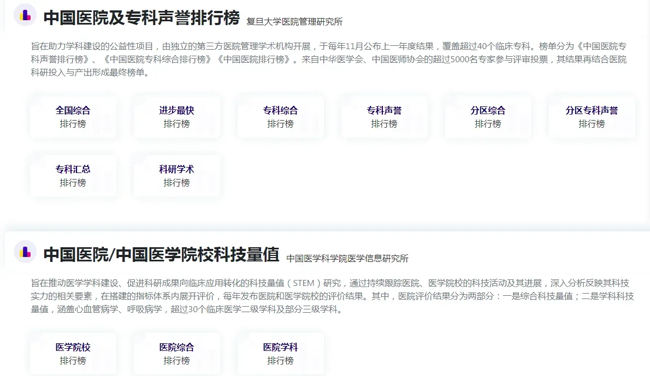650x376 pixels.
Task: Click the chart icon beside 中国医院及专科声誉排行榜
Action: tap(25, 16)
